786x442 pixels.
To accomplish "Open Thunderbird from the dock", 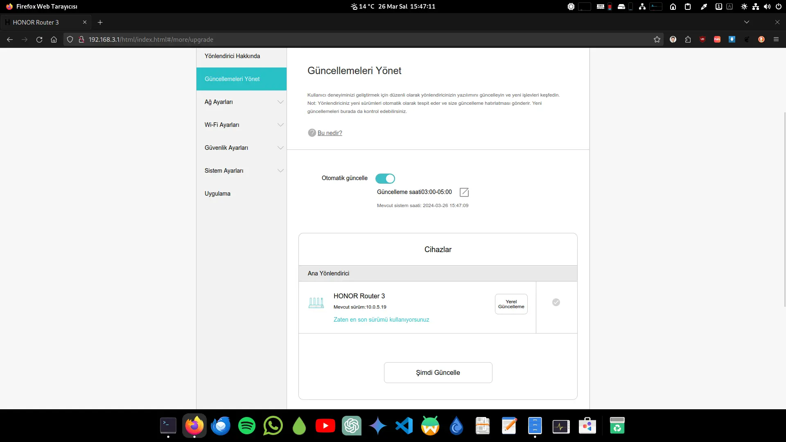I will tap(221, 426).
